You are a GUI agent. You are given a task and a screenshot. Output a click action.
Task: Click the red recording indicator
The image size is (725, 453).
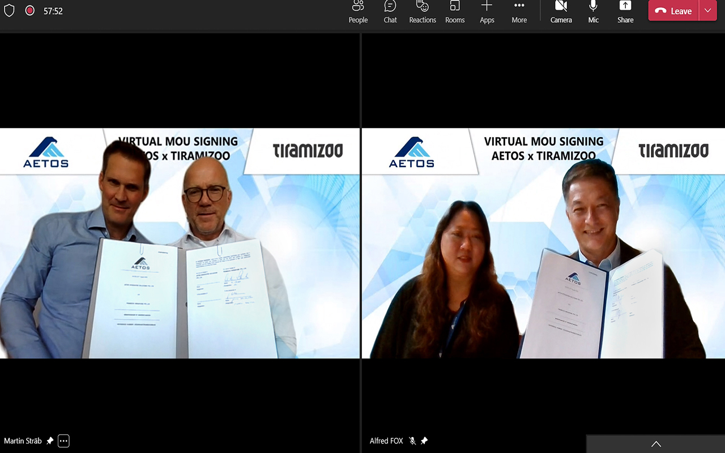point(30,11)
